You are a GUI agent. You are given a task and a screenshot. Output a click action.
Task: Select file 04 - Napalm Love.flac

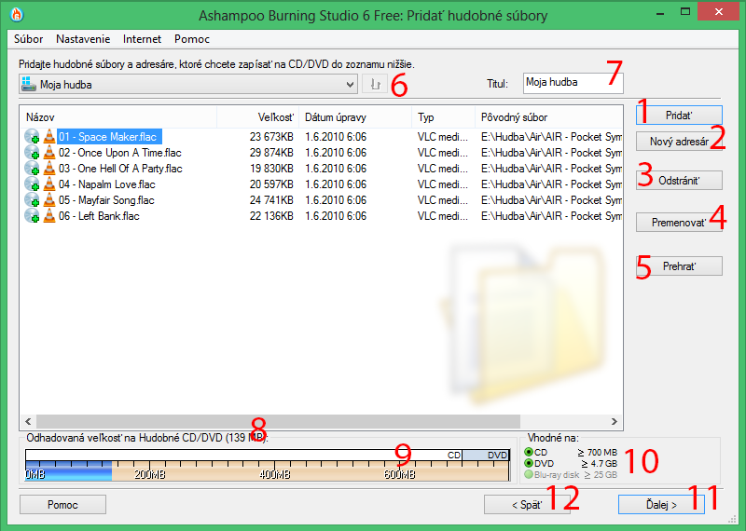coord(107,184)
